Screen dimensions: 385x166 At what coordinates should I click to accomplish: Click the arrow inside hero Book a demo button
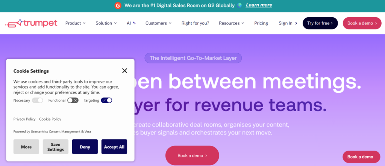click(x=206, y=156)
